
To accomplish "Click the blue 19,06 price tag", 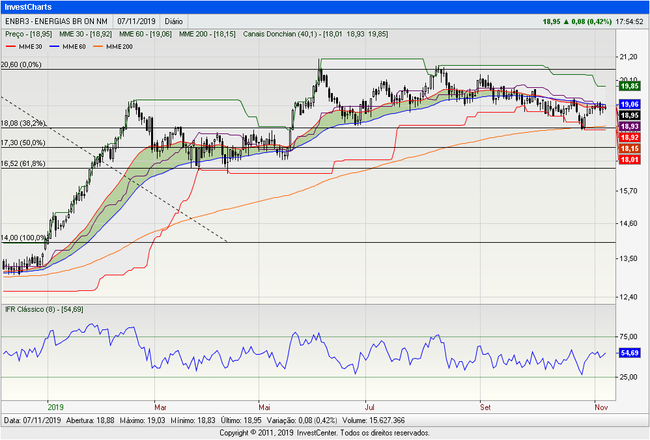I will click(629, 104).
